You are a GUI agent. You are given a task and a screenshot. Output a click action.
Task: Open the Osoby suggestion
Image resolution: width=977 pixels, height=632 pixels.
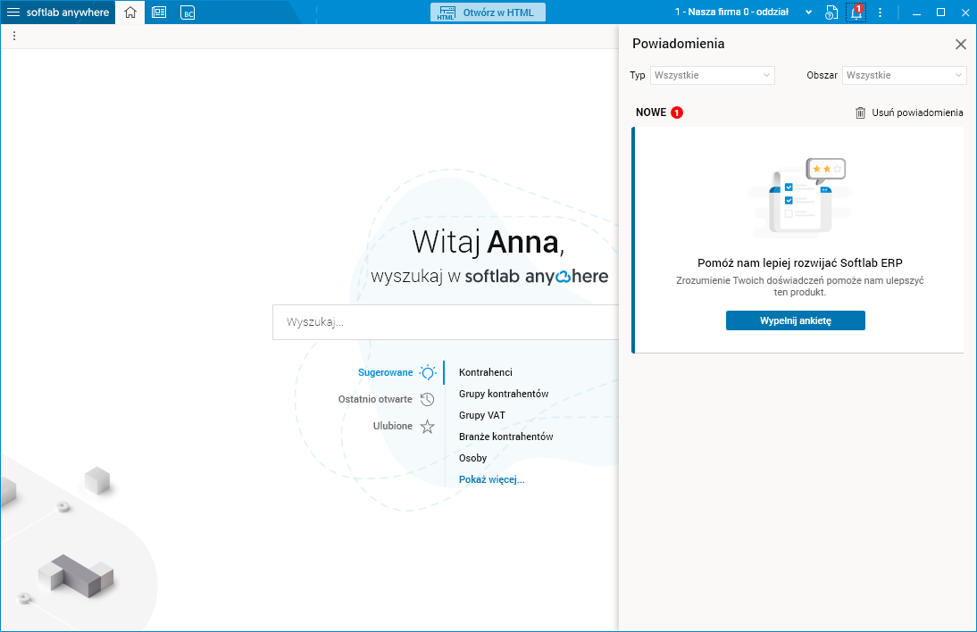[472, 458]
